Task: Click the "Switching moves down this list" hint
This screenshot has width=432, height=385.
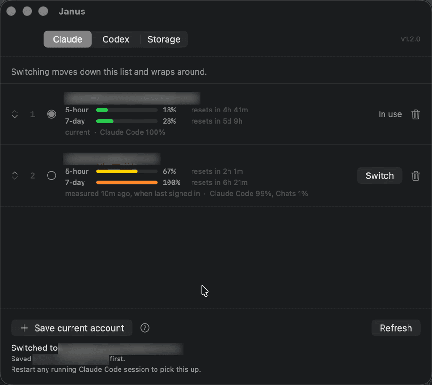Action: tap(109, 72)
